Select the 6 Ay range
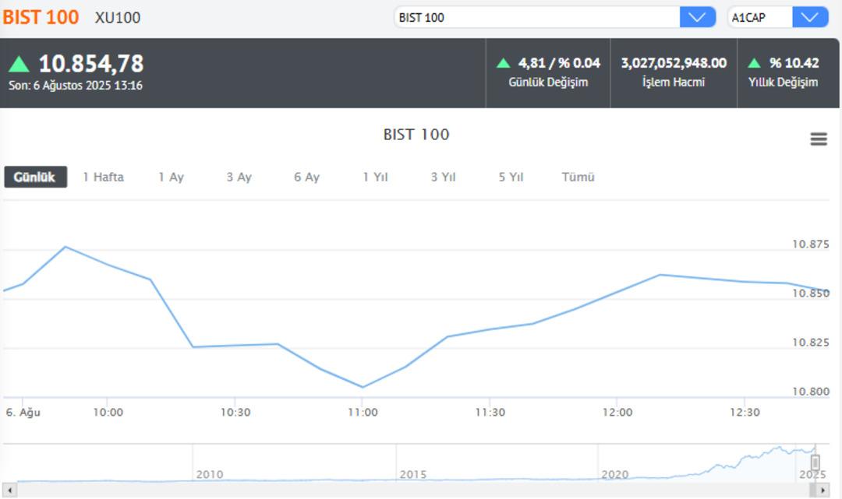This screenshot has width=842, height=499. 306,177
